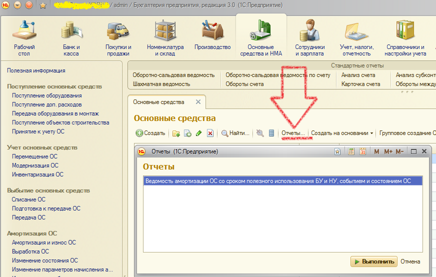Image resolution: width=436 pixels, height=277 pixels.
Task: Open Выработка ОС
Action: pos(30,251)
